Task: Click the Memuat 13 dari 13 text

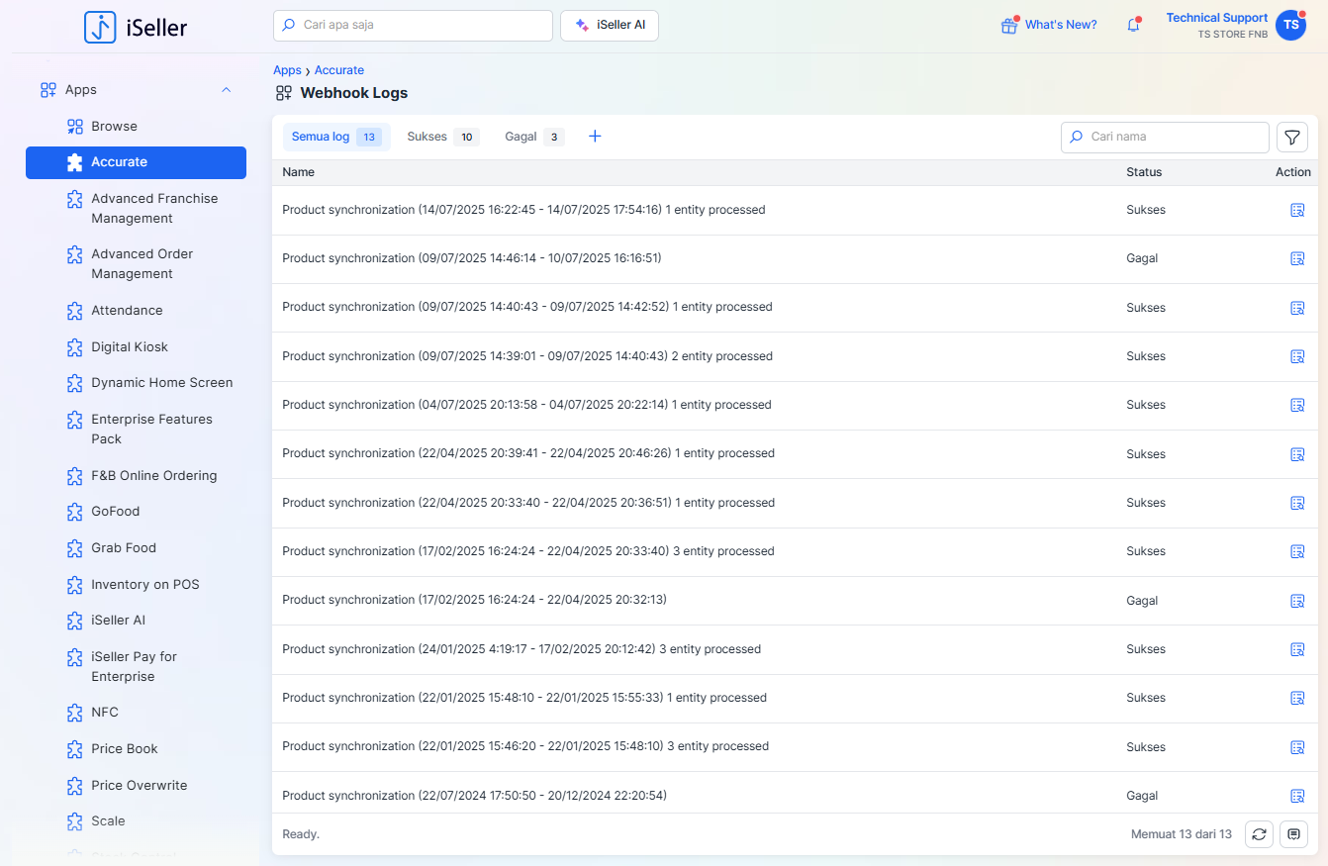Action: pyautogui.click(x=1182, y=834)
